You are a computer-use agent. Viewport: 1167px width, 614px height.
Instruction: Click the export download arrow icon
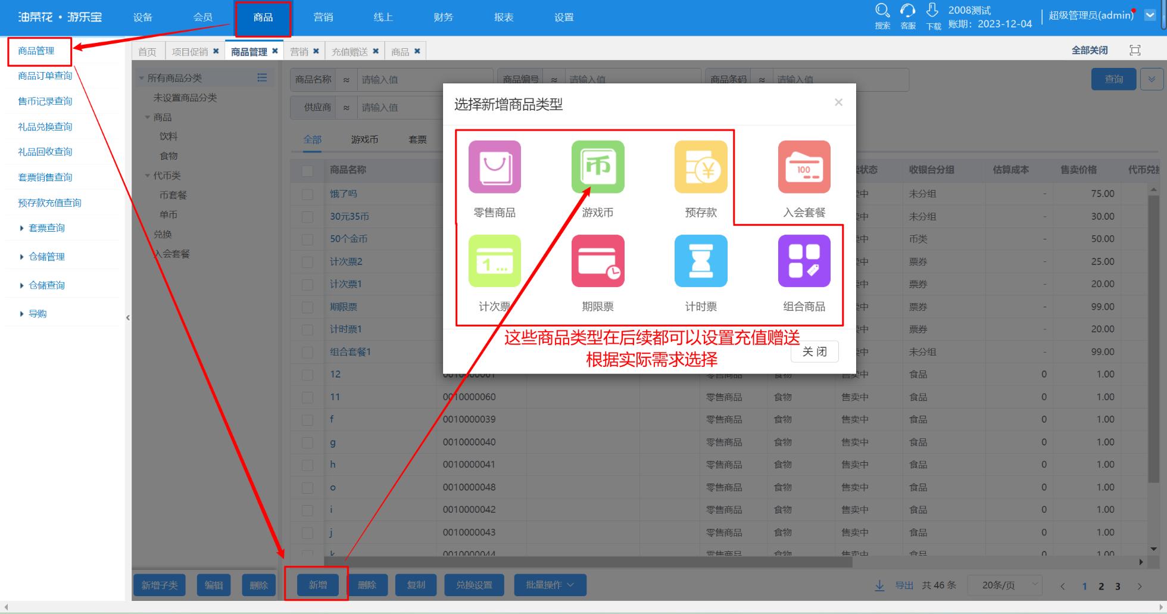pyautogui.click(x=879, y=585)
